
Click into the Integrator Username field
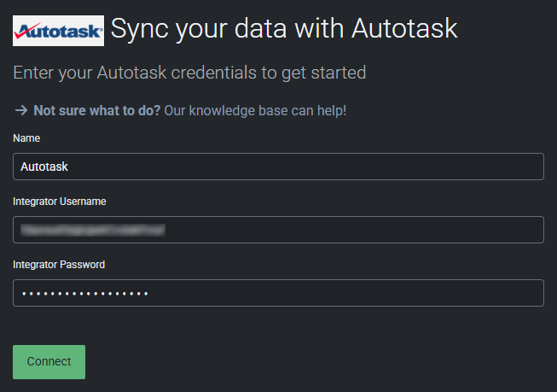(278, 230)
